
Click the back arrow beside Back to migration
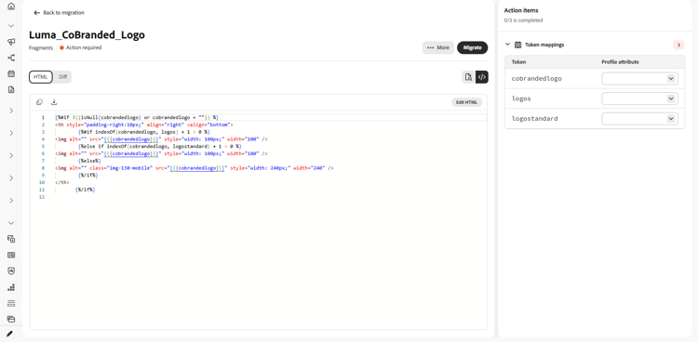(37, 13)
